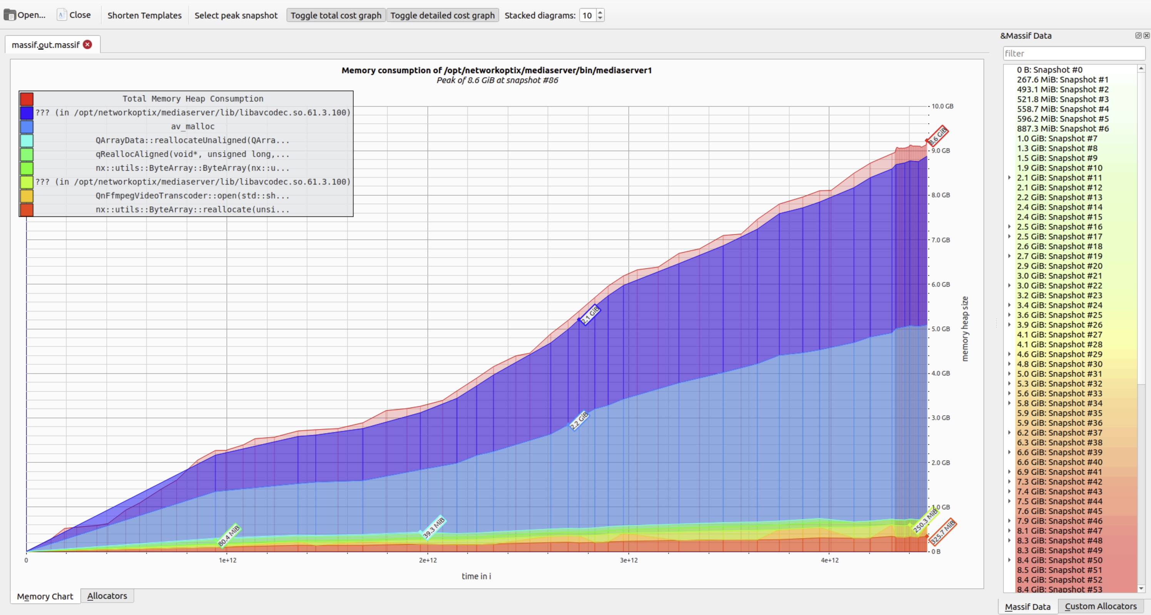Click the Close document icon
This screenshot has height=615, width=1151.
pos(62,15)
